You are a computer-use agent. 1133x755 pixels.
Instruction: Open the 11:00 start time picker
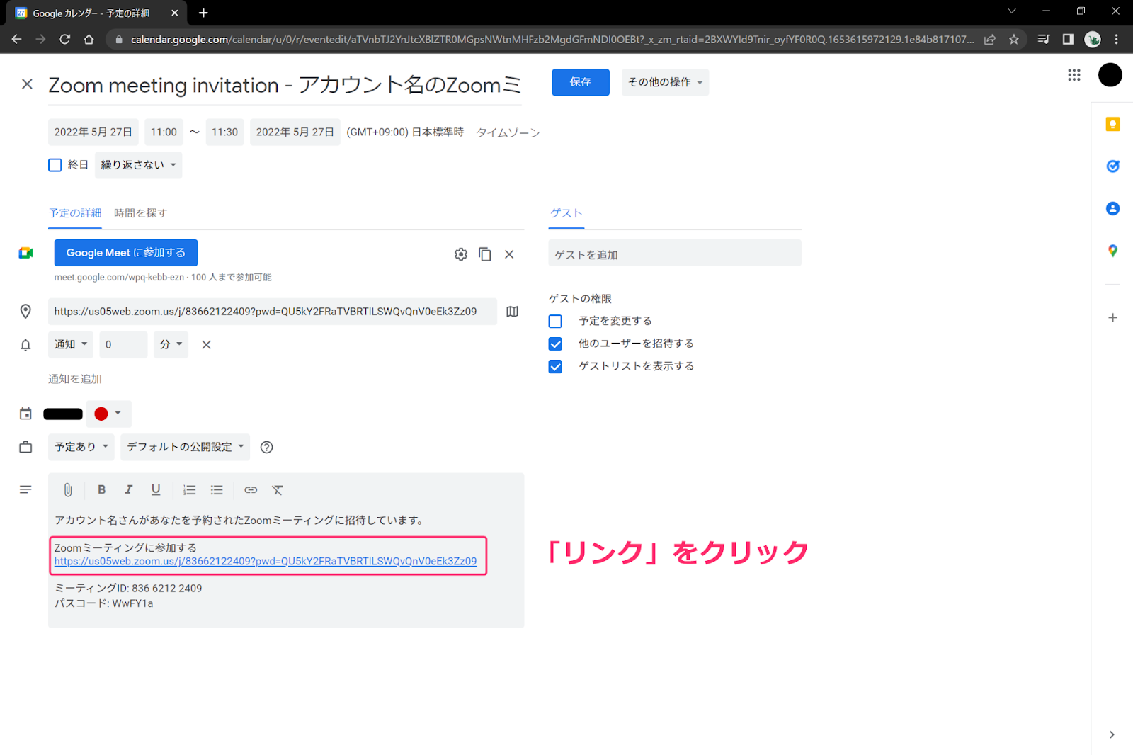(x=164, y=132)
